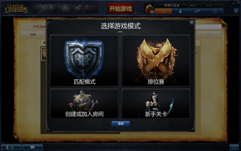This screenshot has width=241, height=151.
Task: Click the red 开始游戏 play button
Action: coord(120,9)
